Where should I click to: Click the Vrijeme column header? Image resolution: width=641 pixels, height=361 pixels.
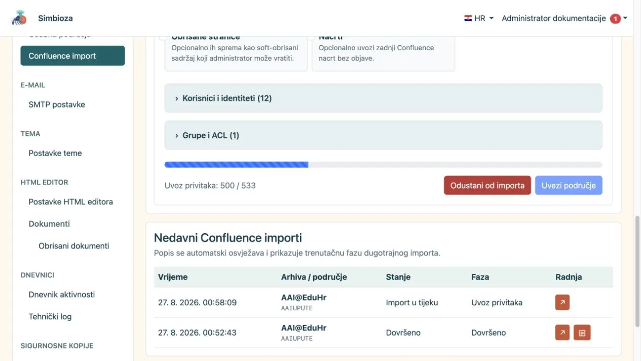click(x=173, y=277)
